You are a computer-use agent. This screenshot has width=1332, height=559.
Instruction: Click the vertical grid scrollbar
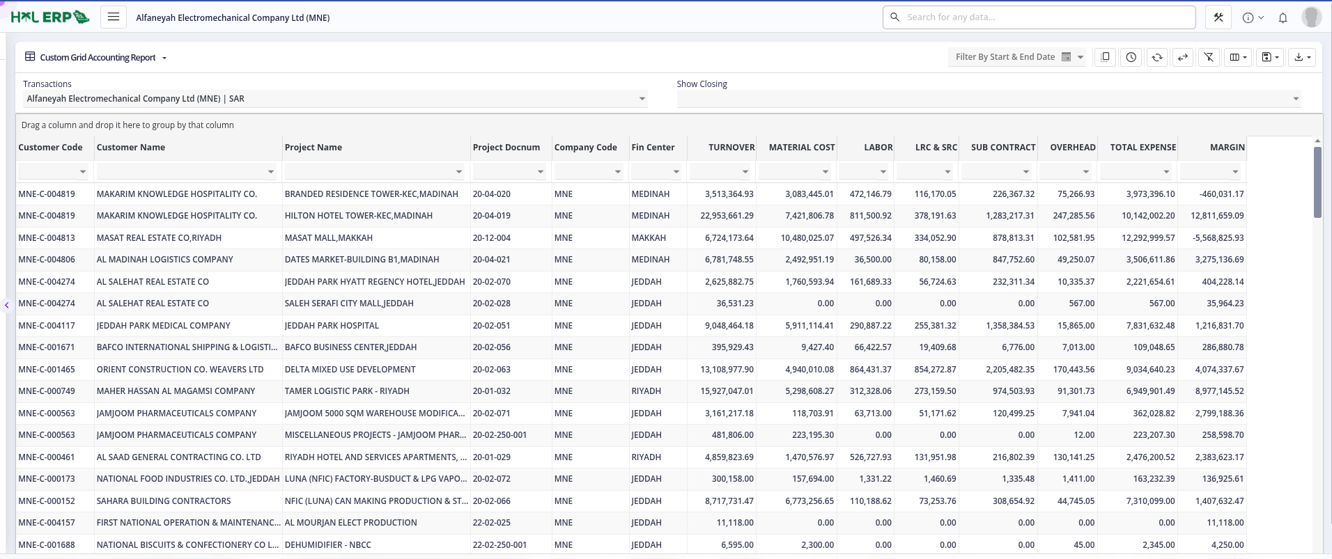click(1317, 182)
